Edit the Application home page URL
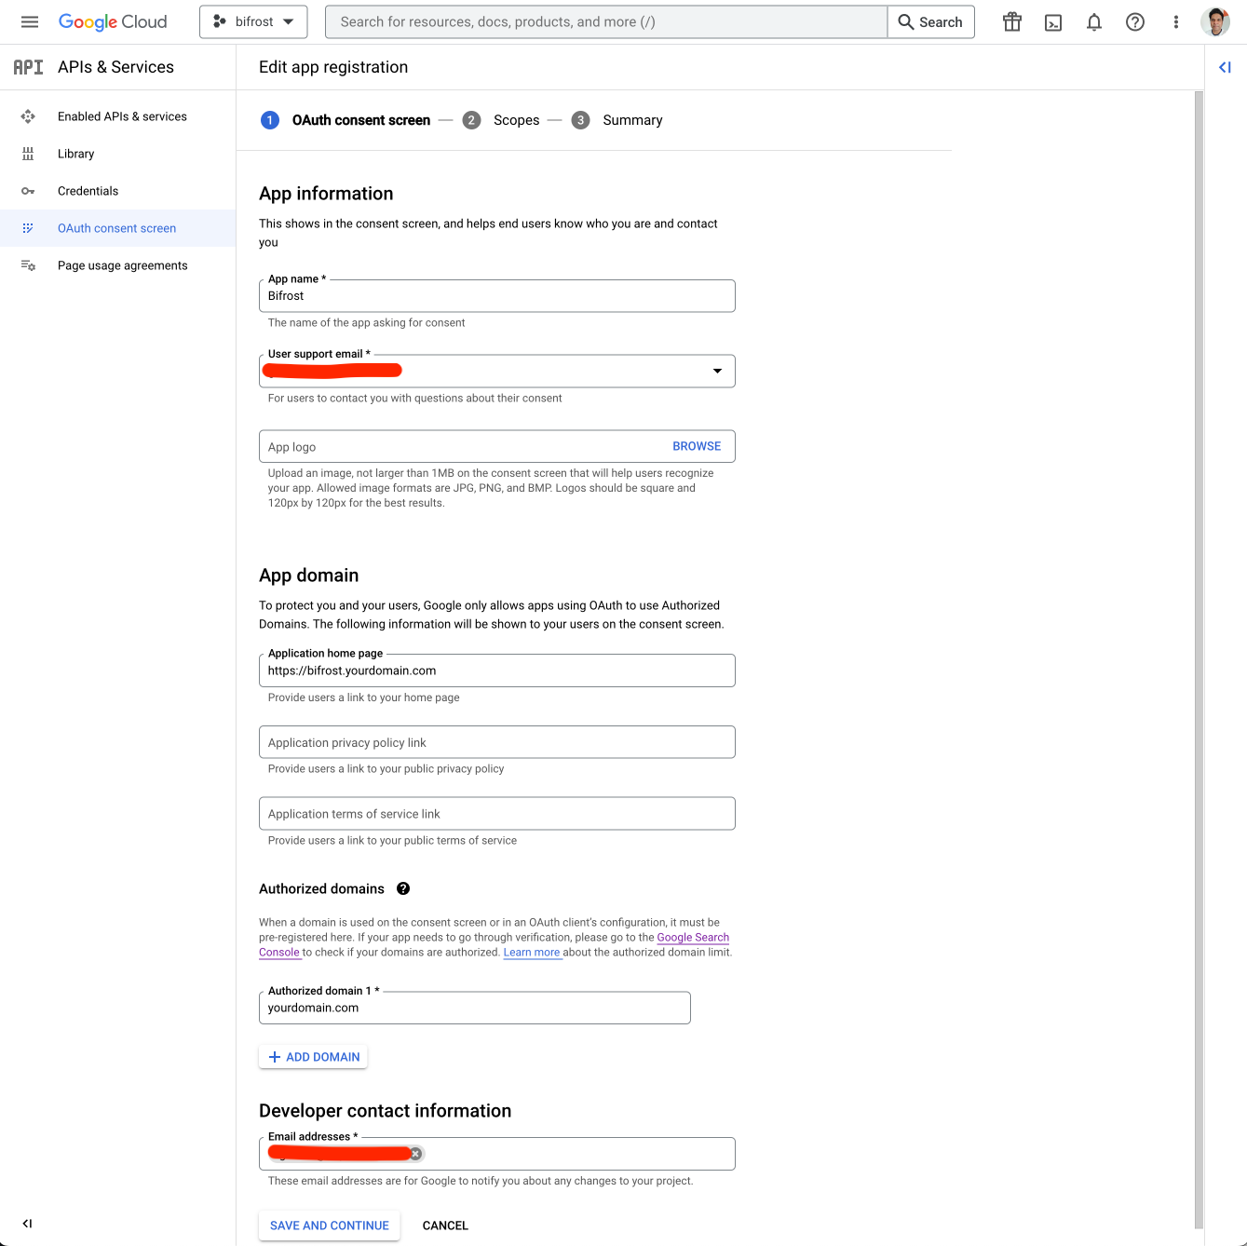The width and height of the screenshot is (1247, 1246). [497, 670]
